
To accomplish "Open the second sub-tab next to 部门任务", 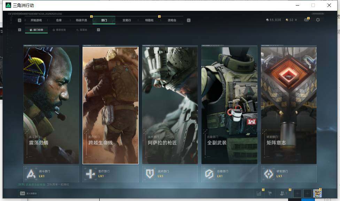I will coord(59,30).
